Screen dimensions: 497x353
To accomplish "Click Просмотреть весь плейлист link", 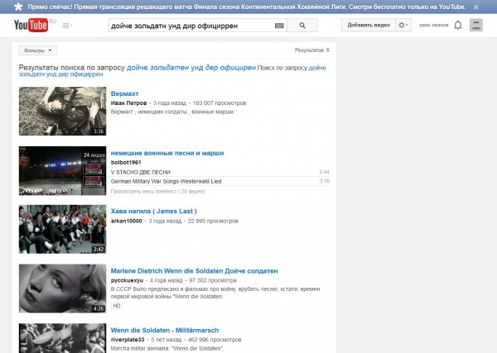I will pos(157,191).
